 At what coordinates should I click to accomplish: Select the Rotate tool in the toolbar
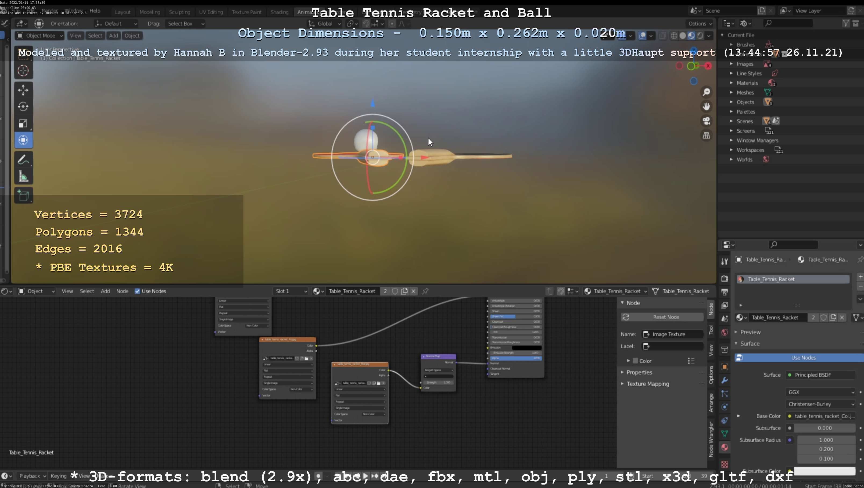pyautogui.click(x=23, y=107)
